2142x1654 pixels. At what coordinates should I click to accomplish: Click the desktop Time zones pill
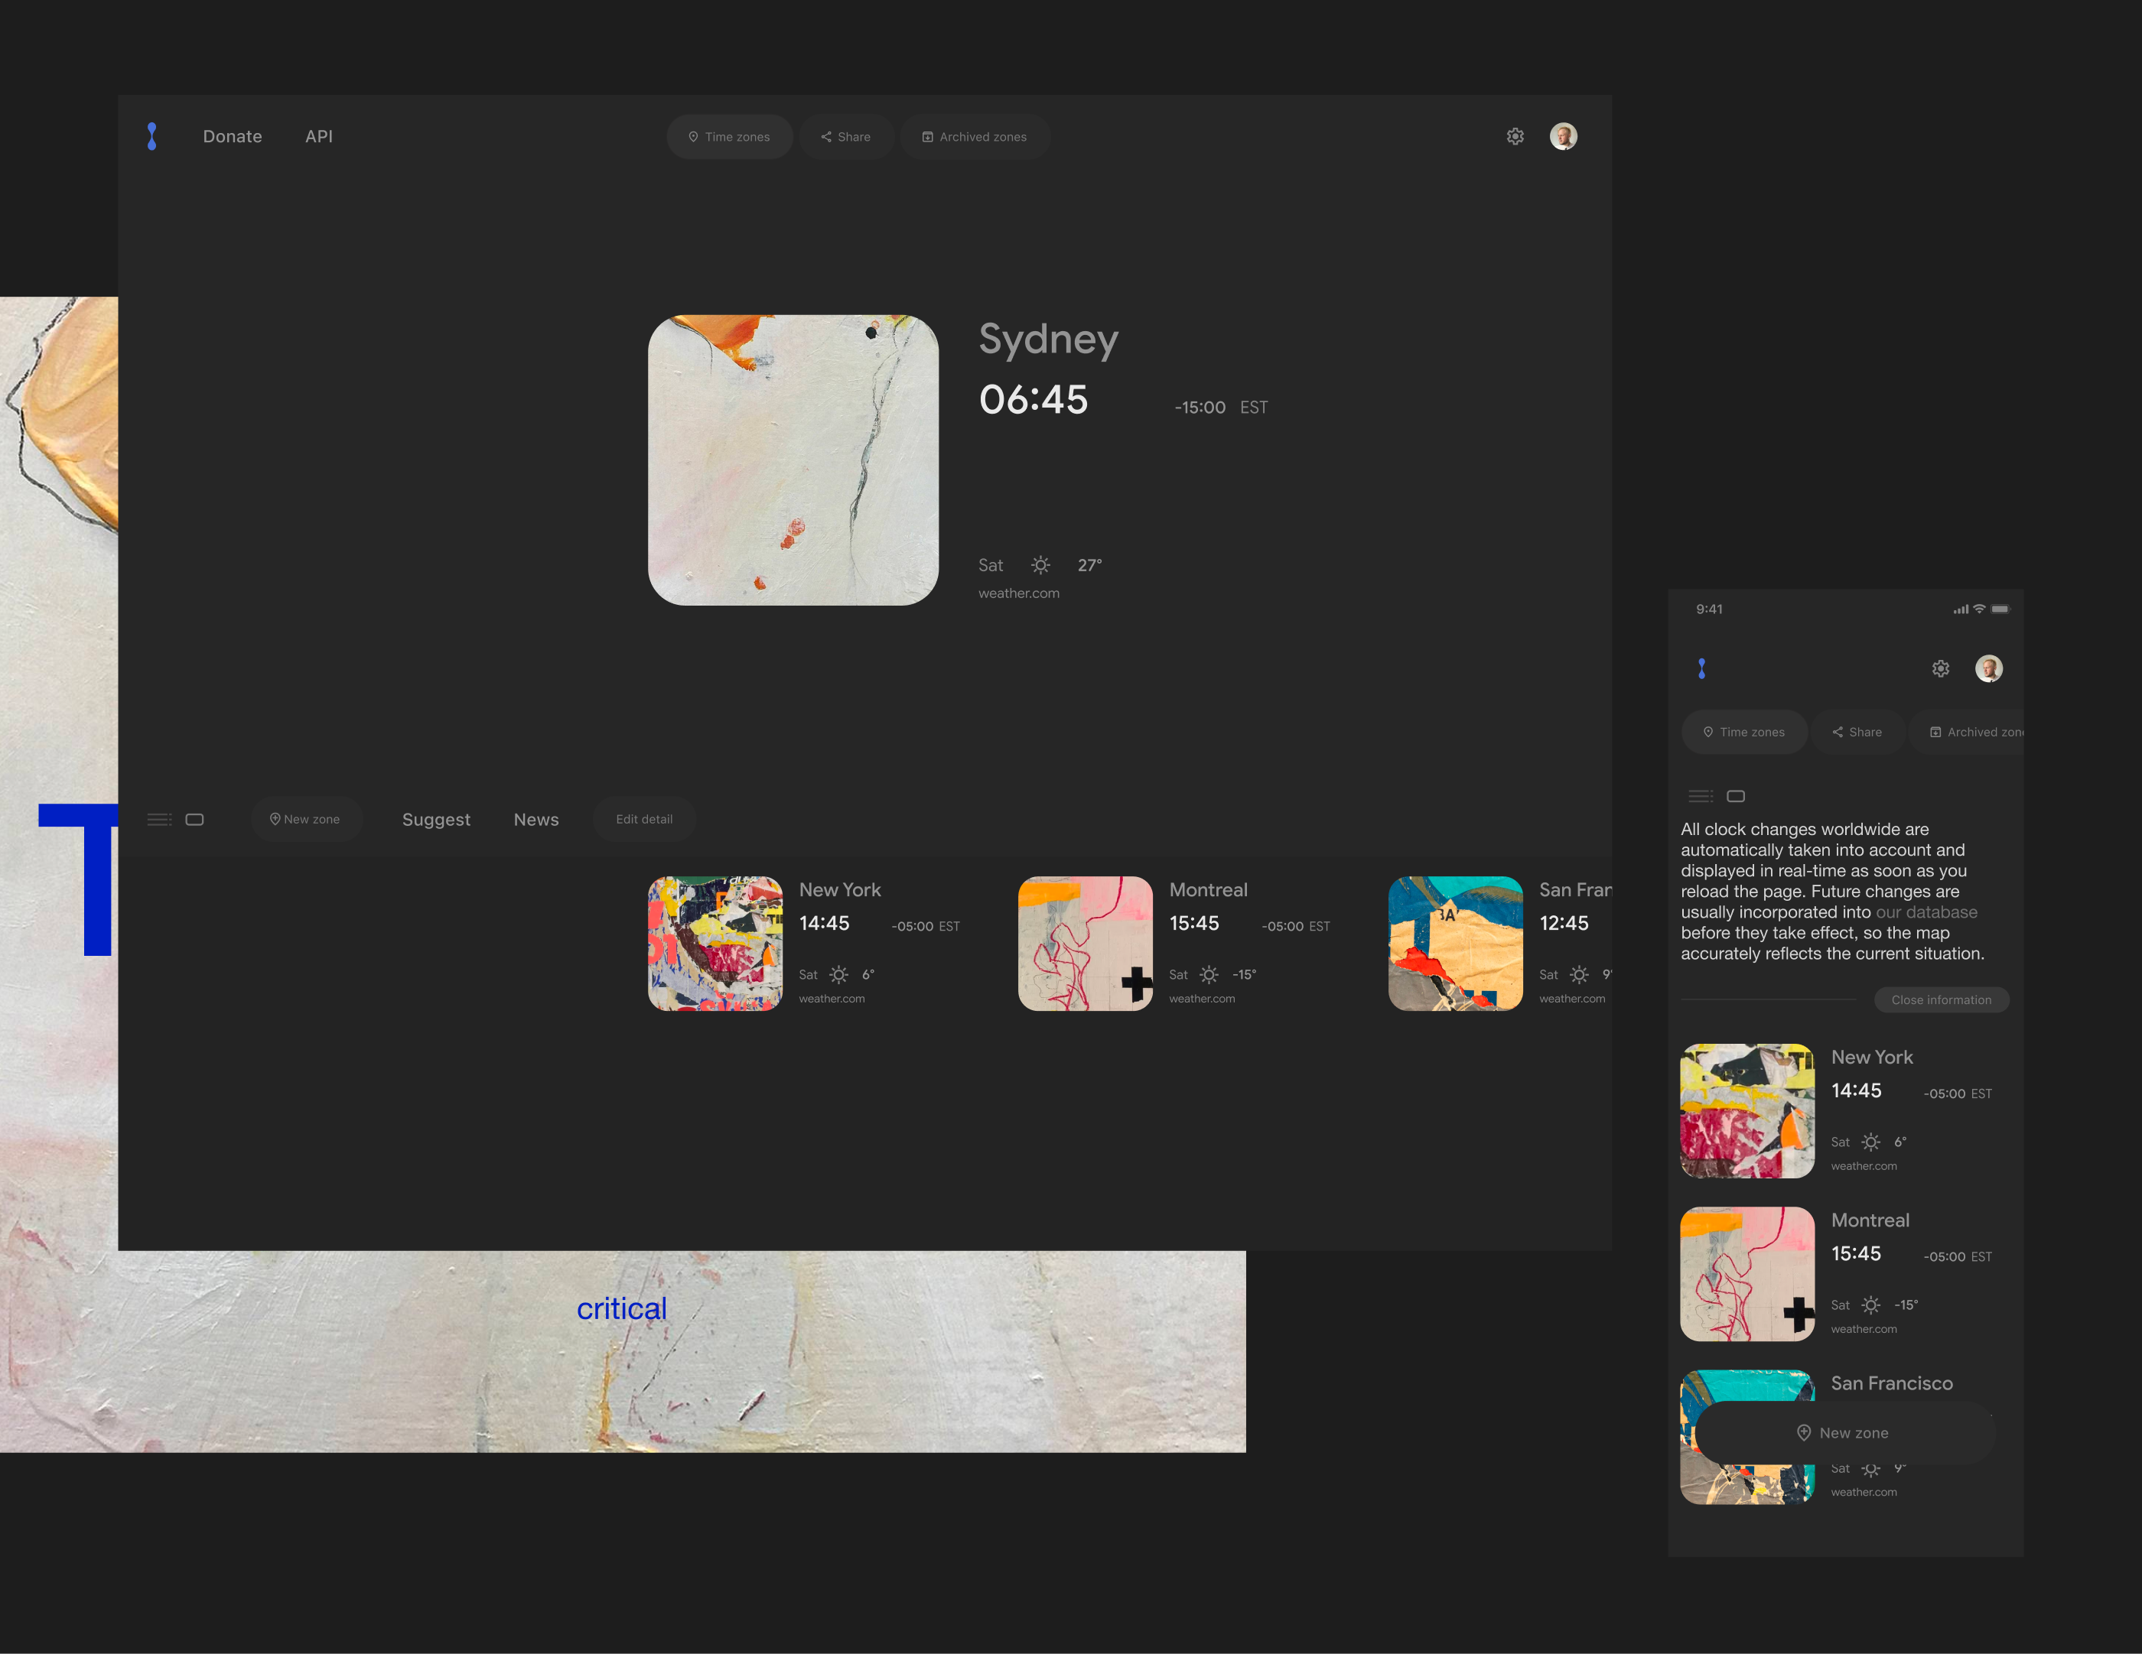point(730,138)
